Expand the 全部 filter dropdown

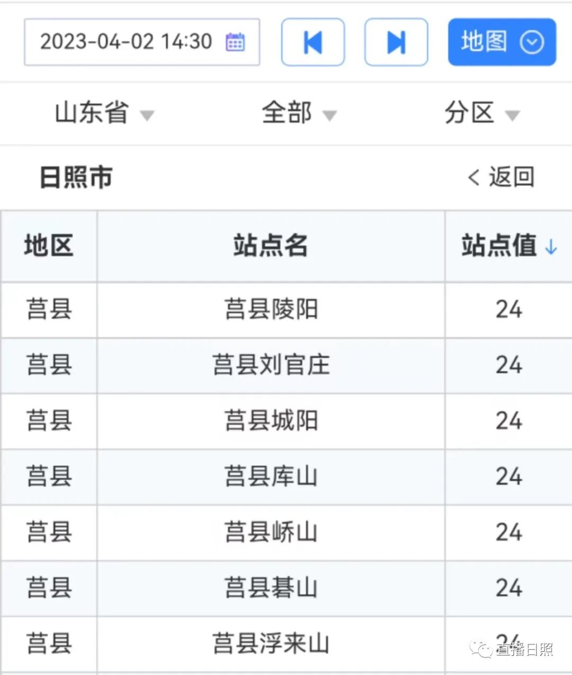click(x=299, y=113)
